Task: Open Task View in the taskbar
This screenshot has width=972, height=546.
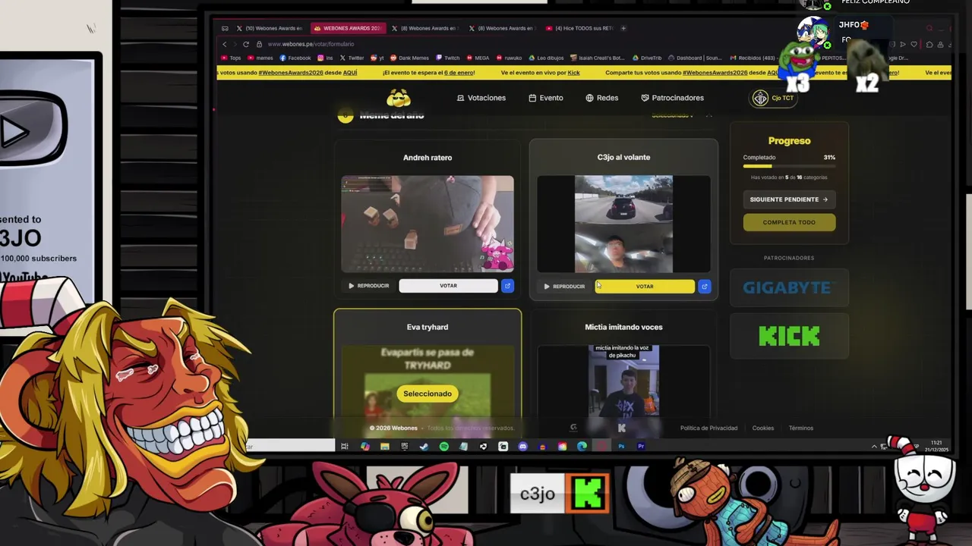Action: pyautogui.click(x=345, y=447)
